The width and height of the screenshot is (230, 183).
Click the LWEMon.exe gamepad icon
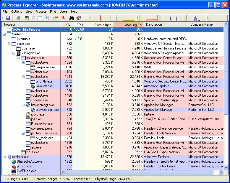click(x=14, y=171)
